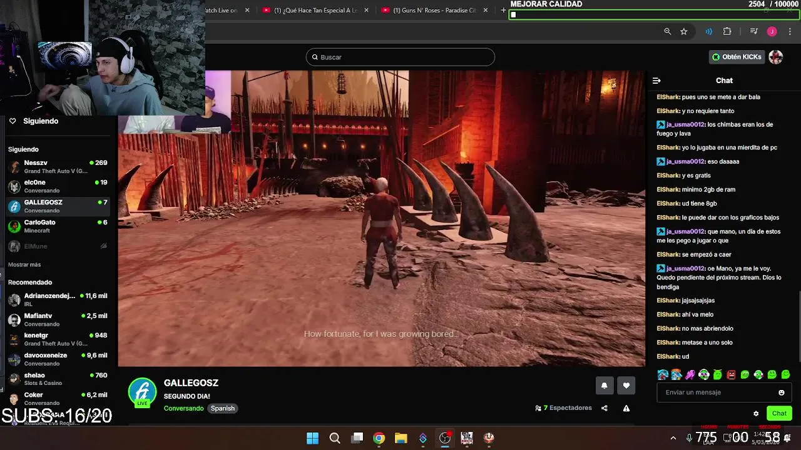Open the emoji picker in message box
This screenshot has width=801, height=450.
tap(781, 392)
